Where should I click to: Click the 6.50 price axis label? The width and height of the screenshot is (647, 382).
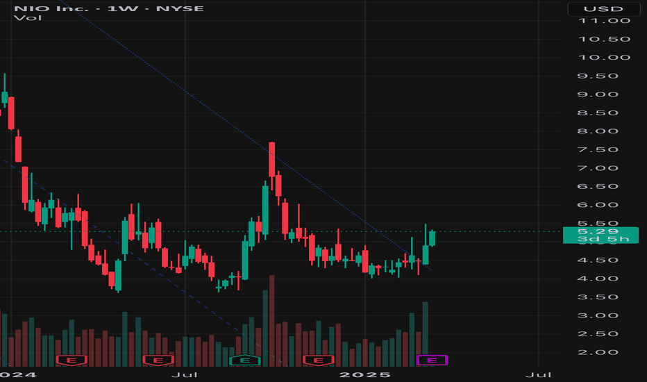coord(598,186)
